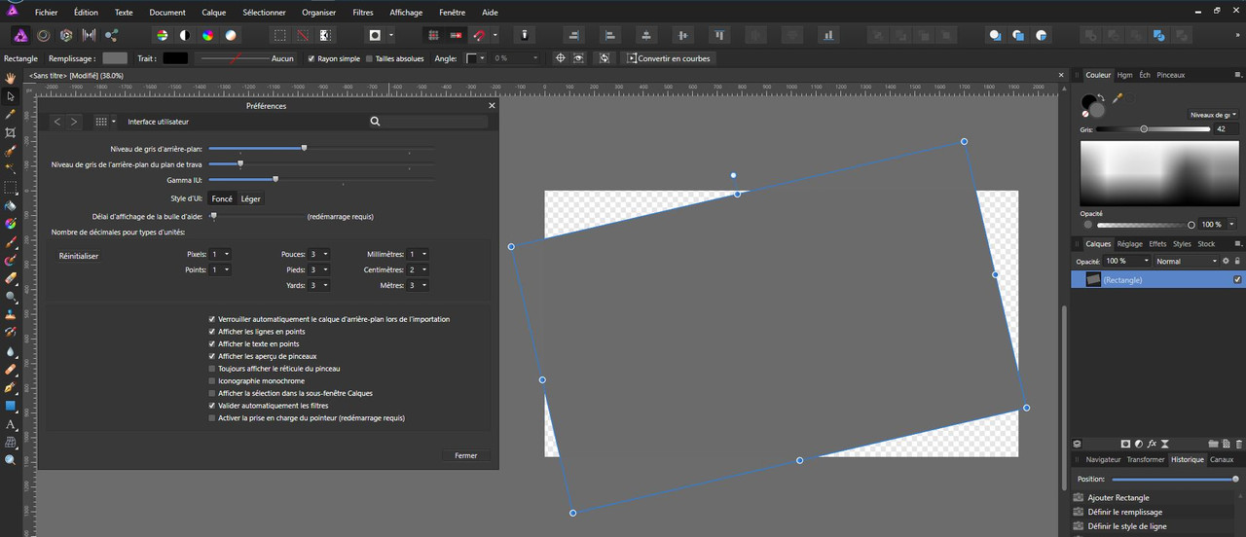Click the Deselect icon with red slash

pyautogui.click(x=303, y=35)
